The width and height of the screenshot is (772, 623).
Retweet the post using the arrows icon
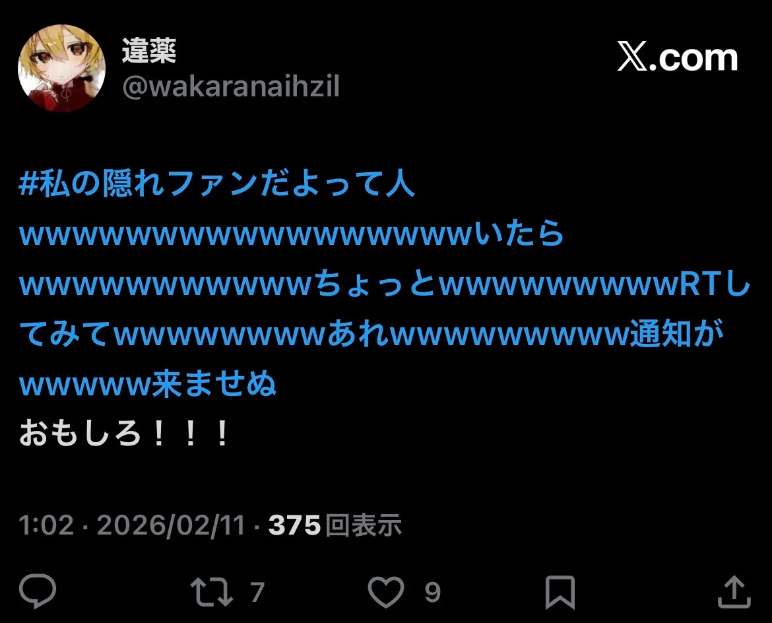tap(212, 591)
